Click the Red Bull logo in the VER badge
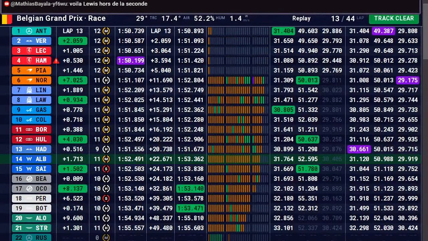 point(29,41)
